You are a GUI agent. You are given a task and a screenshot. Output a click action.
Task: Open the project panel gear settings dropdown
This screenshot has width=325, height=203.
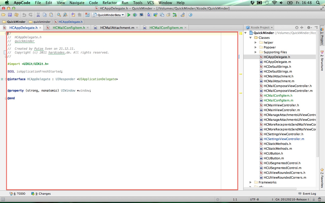tap(309, 27)
